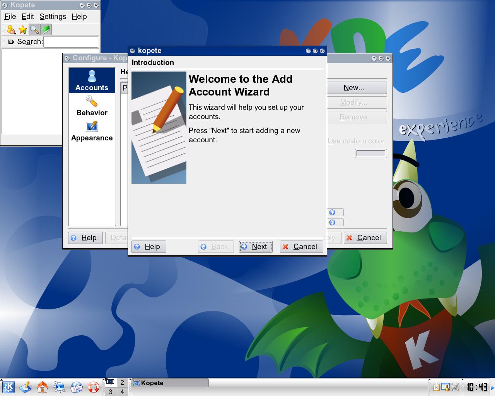Click the Kopete taskbar entry
495x396 pixels.
coord(170,383)
